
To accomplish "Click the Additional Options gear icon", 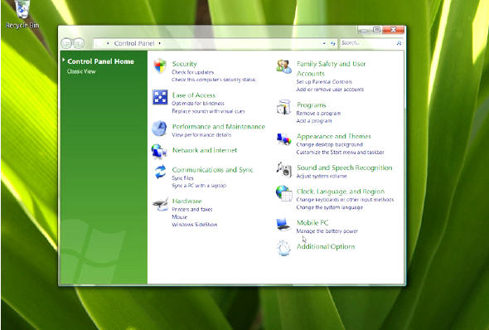I will (x=283, y=248).
